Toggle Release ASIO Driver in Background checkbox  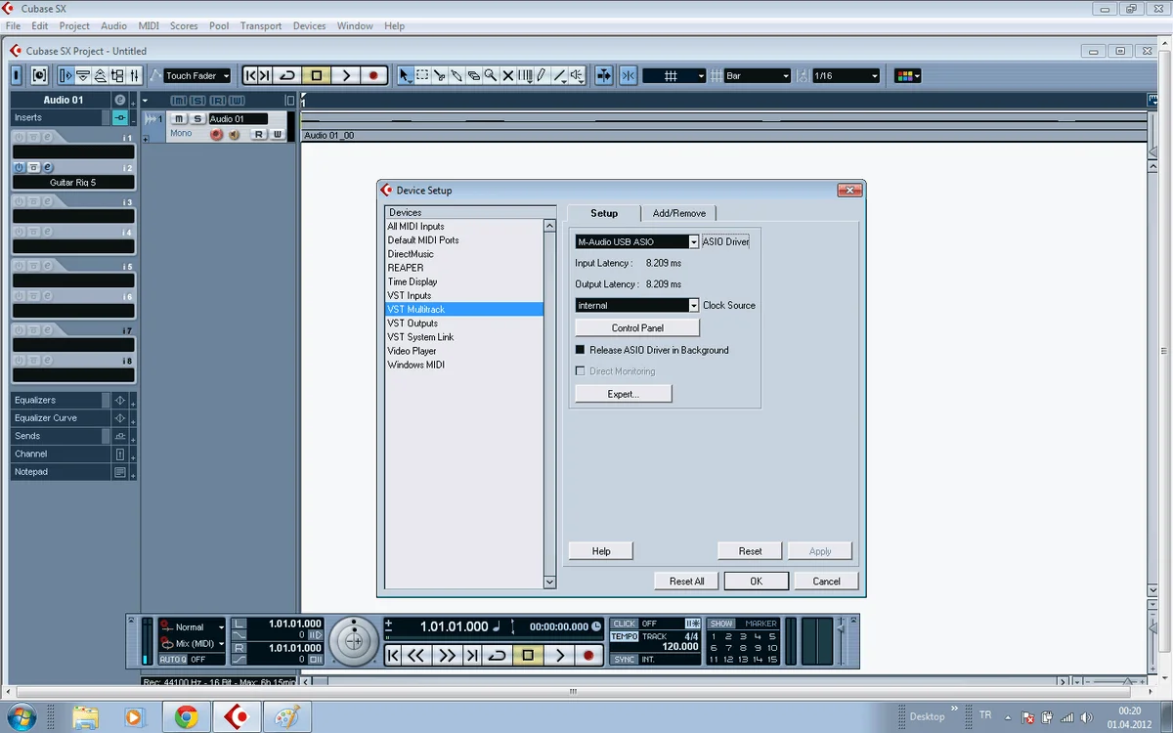coord(580,350)
